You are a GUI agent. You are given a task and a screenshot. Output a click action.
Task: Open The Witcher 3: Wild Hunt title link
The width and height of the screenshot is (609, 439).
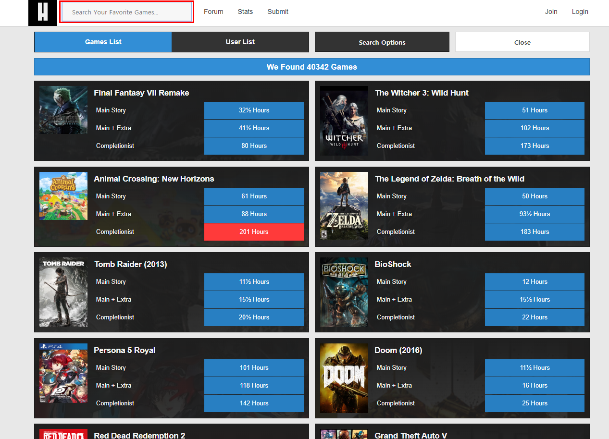pos(422,93)
